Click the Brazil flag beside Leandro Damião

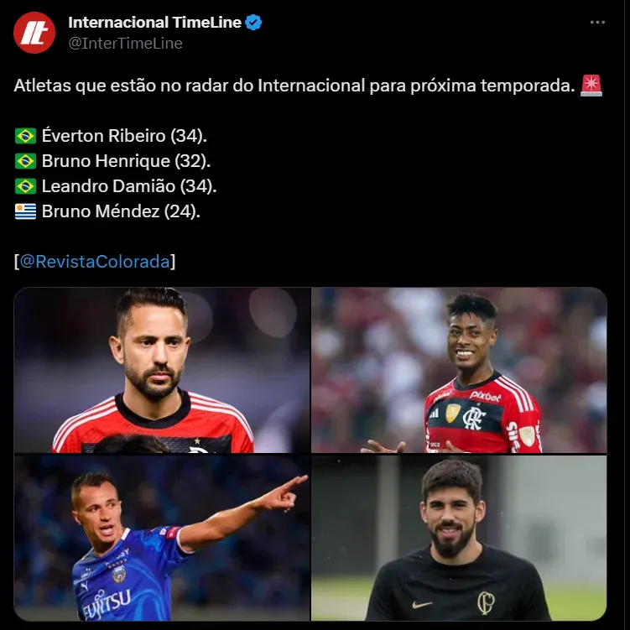tap(26, 186)
